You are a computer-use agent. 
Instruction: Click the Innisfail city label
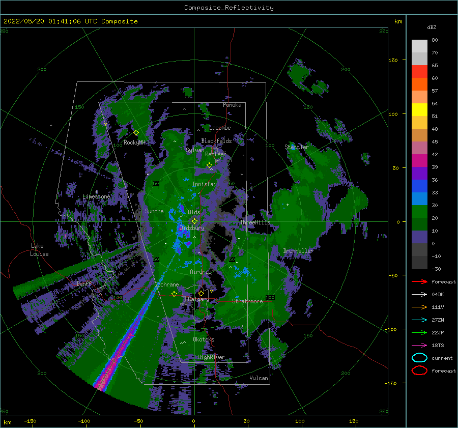tap(206, 184)
